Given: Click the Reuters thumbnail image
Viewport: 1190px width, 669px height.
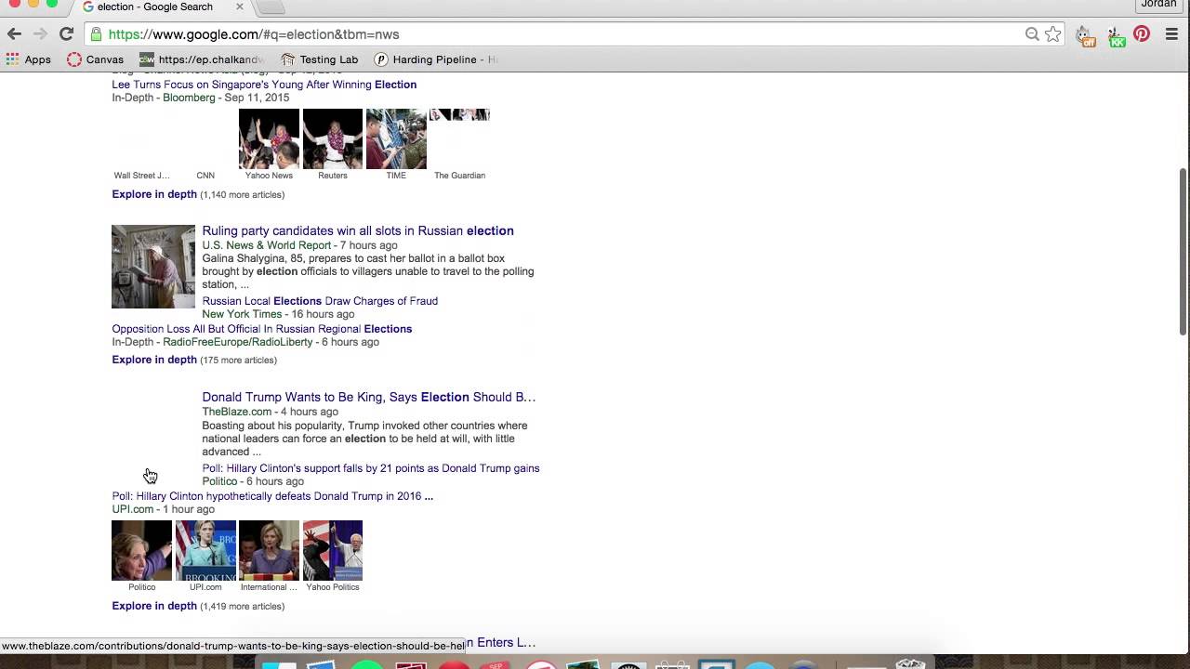Looking at the screenshot, I should [x=332, y=139].
